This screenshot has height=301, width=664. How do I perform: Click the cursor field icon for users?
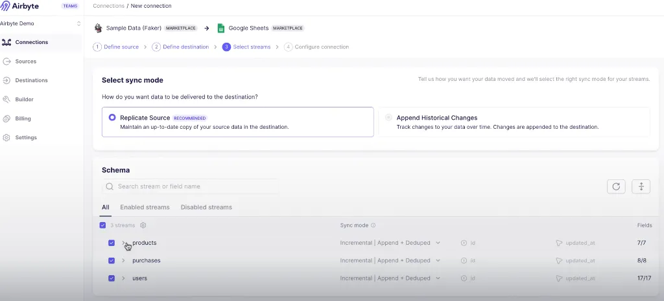(x=559, y=278)
